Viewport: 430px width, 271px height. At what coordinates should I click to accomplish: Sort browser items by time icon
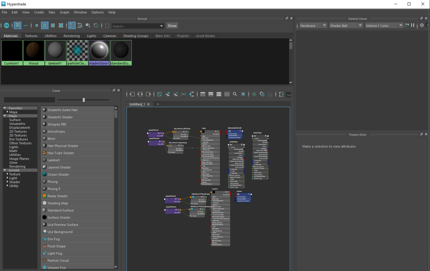pos(88,26)
